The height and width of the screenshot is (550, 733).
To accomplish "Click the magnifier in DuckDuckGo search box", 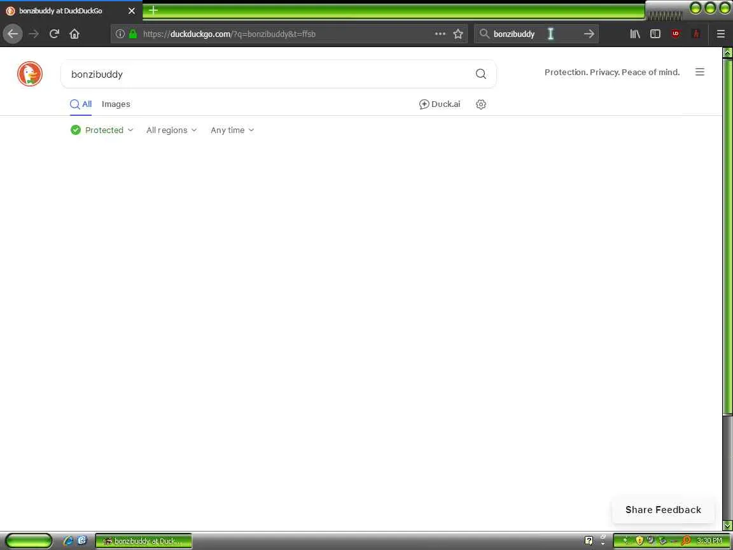I will coord(480,74).
